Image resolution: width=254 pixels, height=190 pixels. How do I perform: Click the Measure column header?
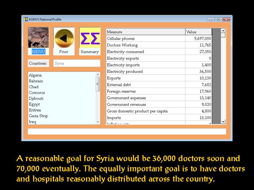point(145,32)
